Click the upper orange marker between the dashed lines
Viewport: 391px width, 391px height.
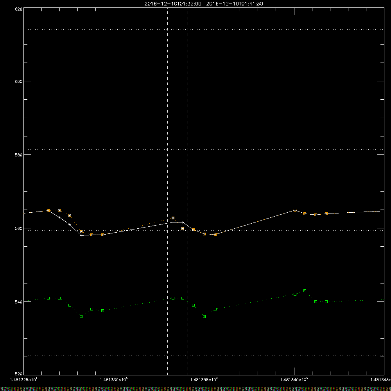tap(173, 218)
